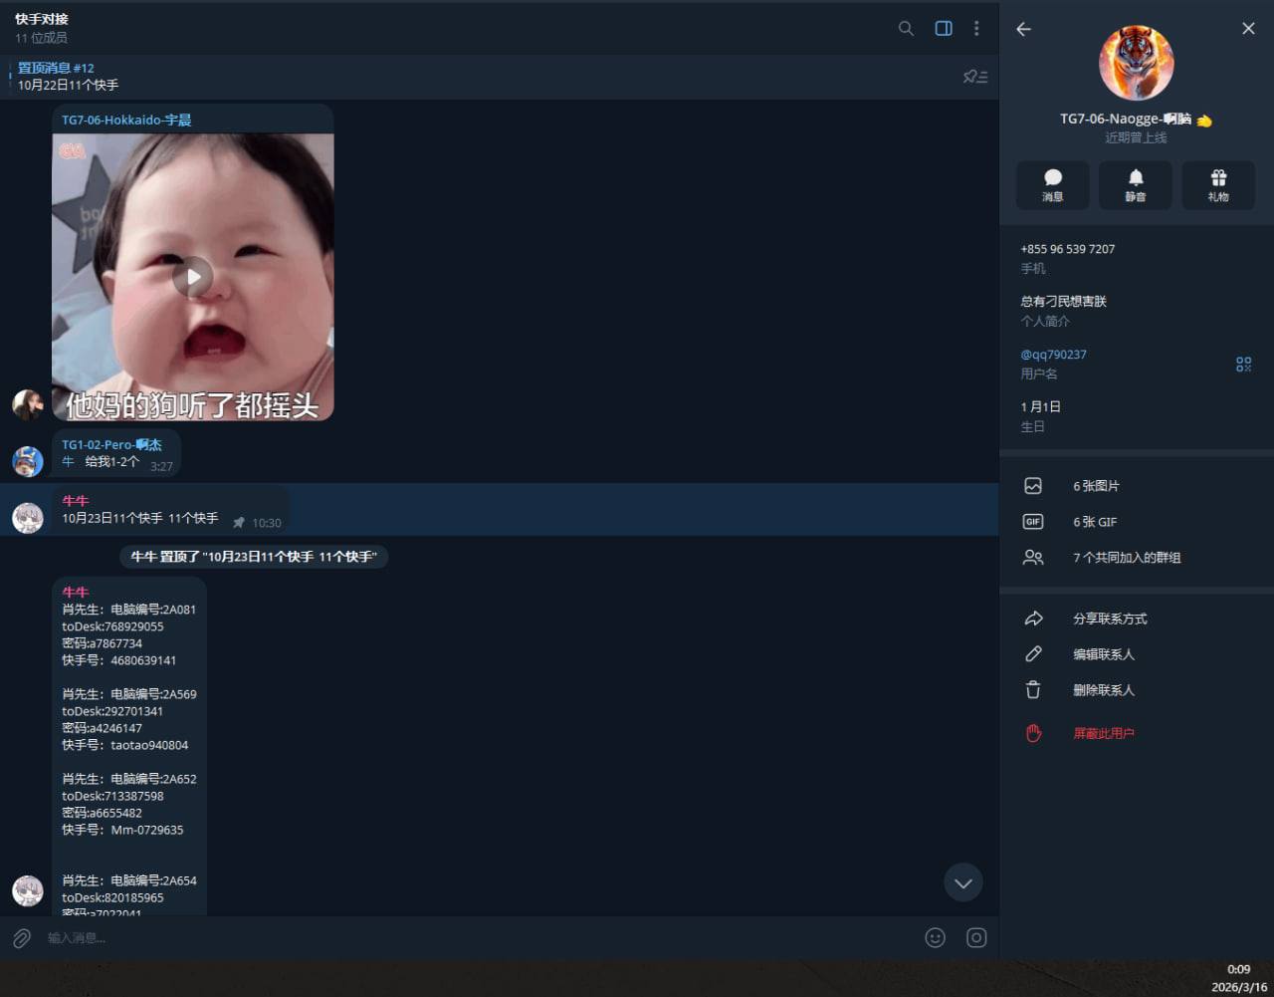1274x997 pixels.
Task: Click the red hand block icon
Action: coord(1033,733)
